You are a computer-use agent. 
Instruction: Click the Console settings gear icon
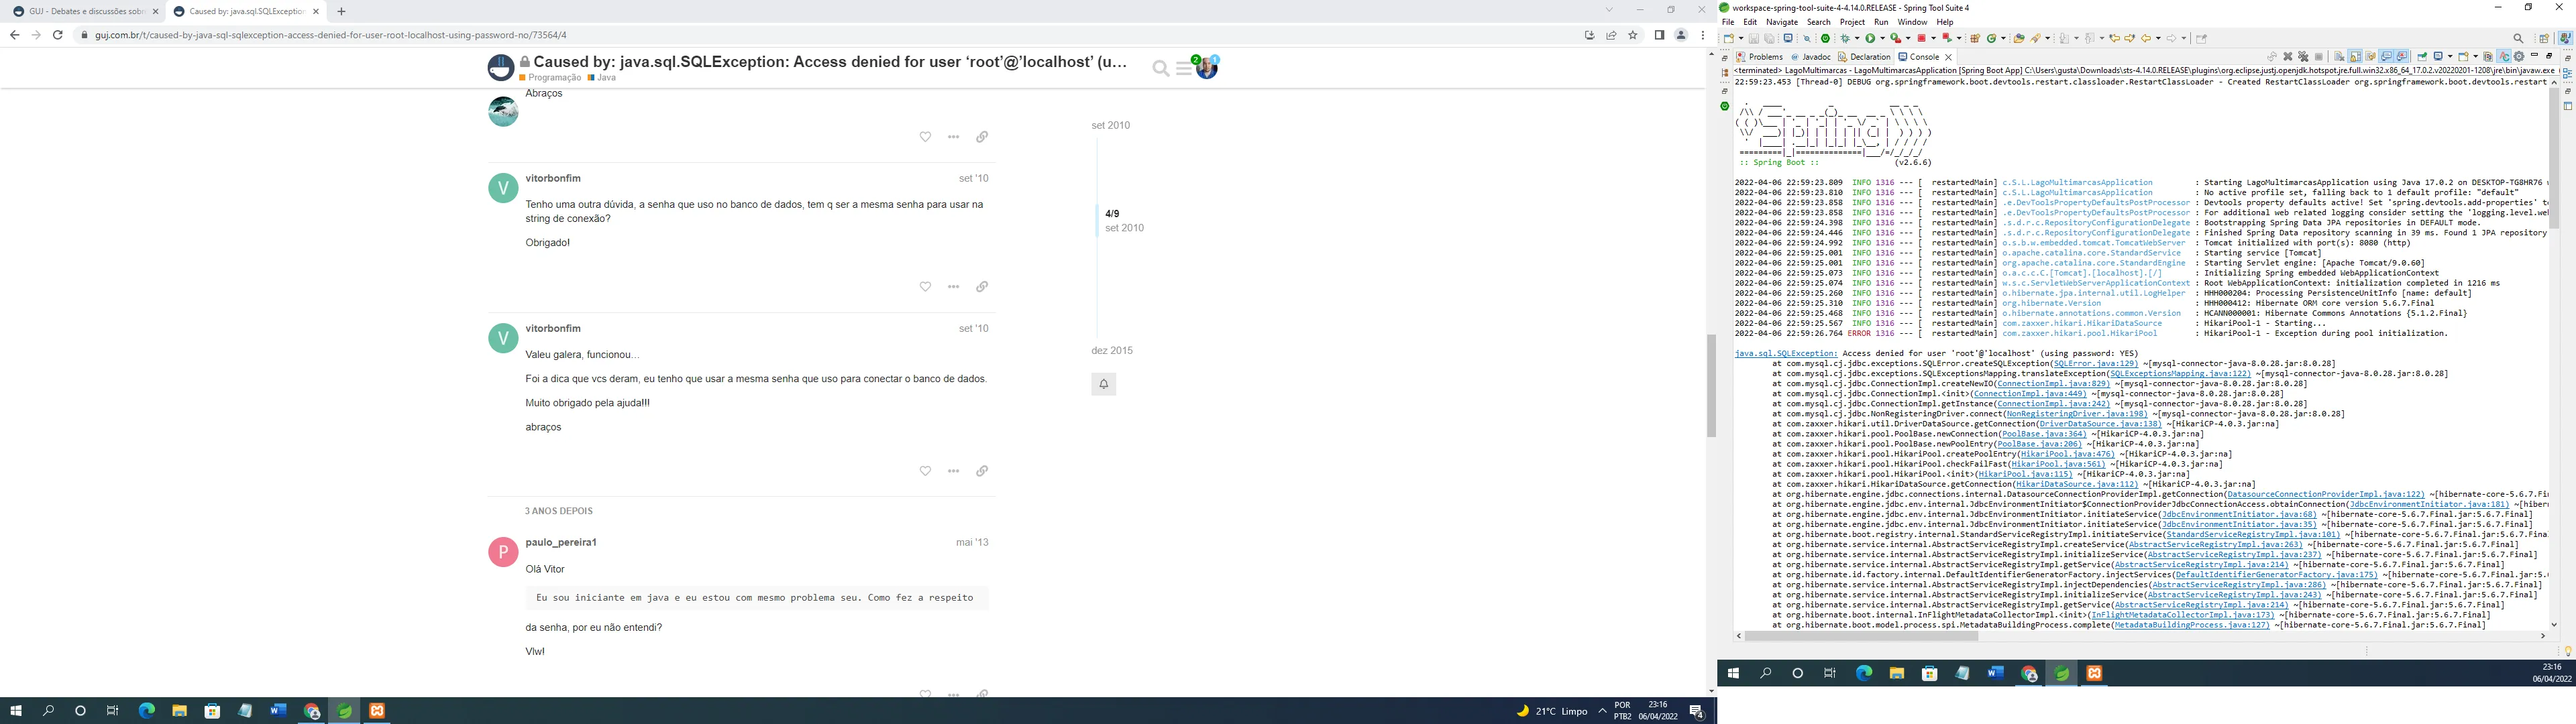click(2519, 57)
